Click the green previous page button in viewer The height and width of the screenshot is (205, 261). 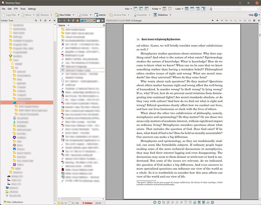coord(155,203)
